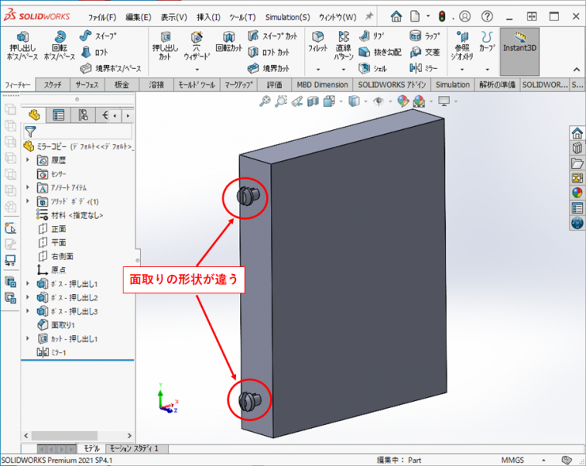Screen dimensions: 586x466
Task: Toggle the pushpin to pin the menu bar
Action: (x=369, y=16)
